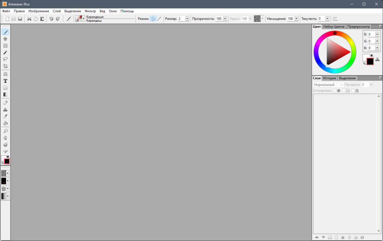Click the R color value field
Screen dimensions: 383x241
point(371,35)
